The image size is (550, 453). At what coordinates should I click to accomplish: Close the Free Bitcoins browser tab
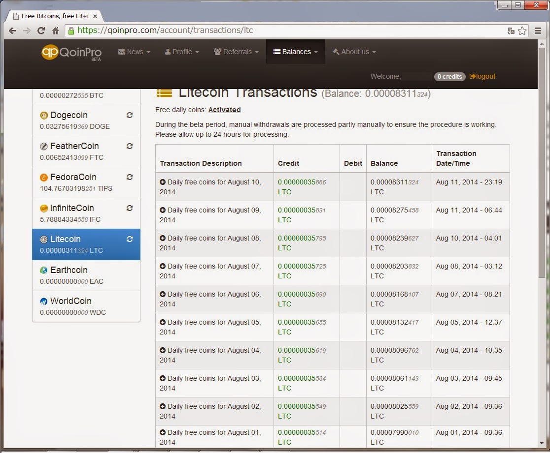point(95,16)
